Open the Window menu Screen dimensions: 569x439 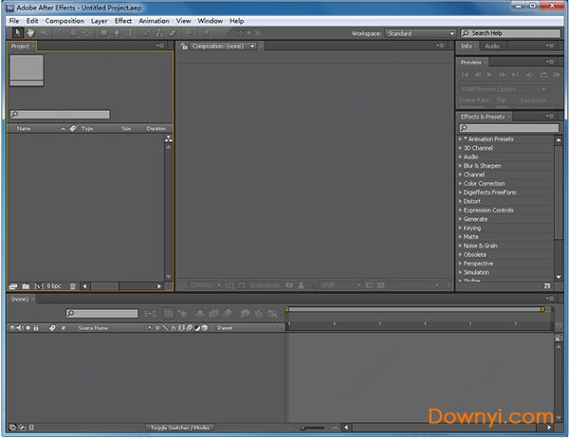click(211, 21)
